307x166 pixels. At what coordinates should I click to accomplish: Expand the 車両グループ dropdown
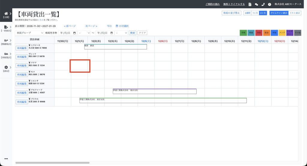pyautogui.click(x=29, y=33)
